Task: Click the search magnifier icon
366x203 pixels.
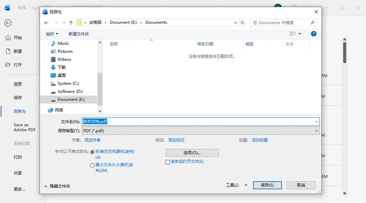Action: [x=312, y=23]
